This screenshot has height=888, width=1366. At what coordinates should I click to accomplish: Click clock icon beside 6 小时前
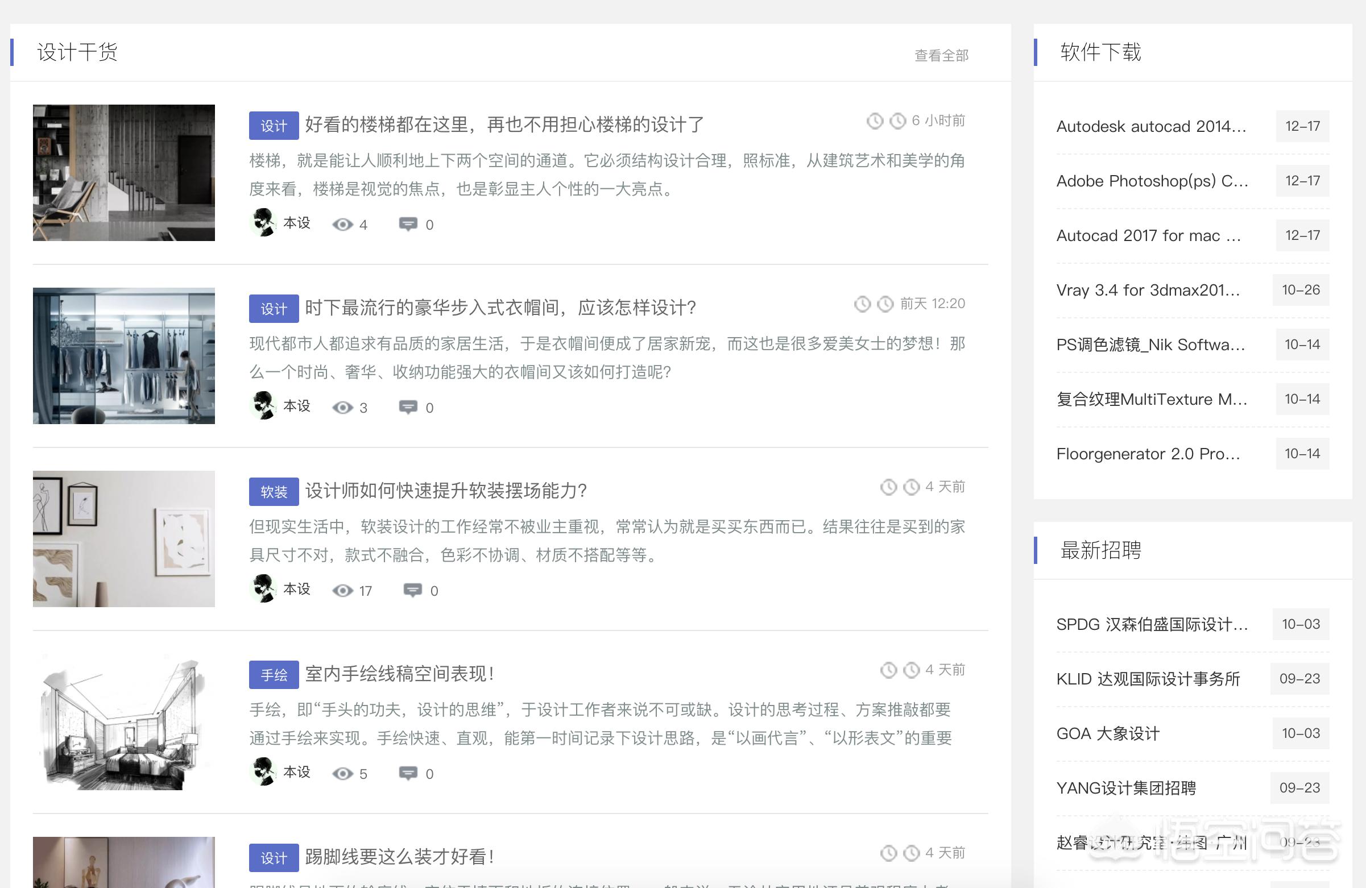[897, 121]
